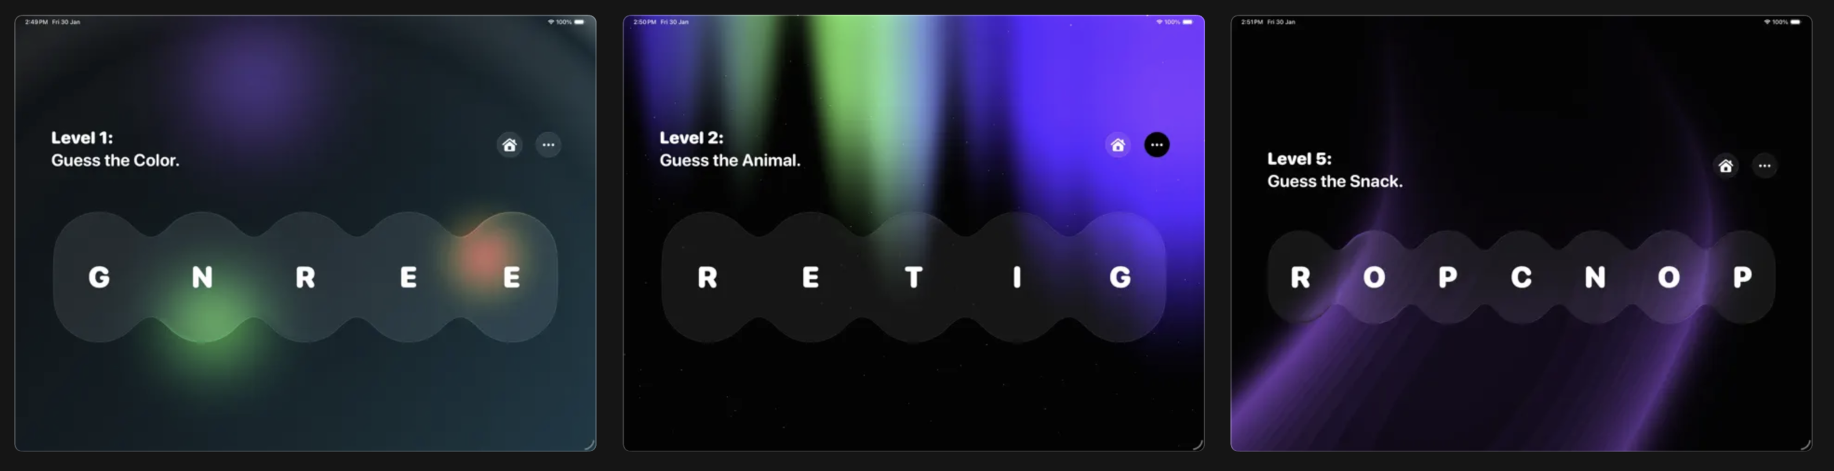1834x471 pixels.
Task: Tap the home icon on Level 2
Action: click(1118, 145)
